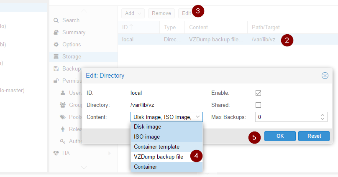Click the magnifier icon beside Search

56,20
